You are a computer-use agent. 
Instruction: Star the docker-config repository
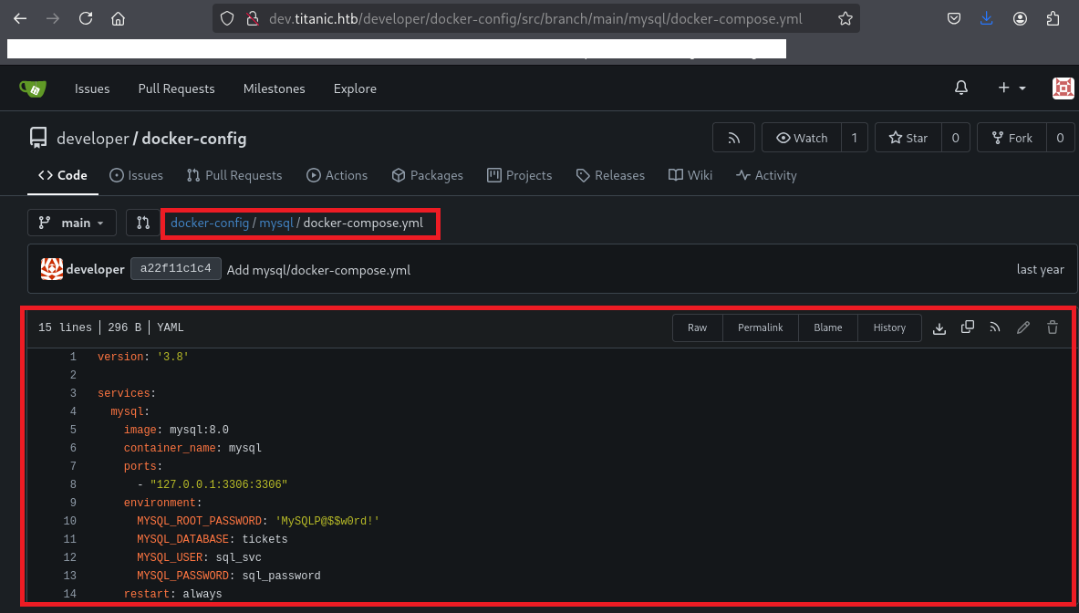point(907,138)
